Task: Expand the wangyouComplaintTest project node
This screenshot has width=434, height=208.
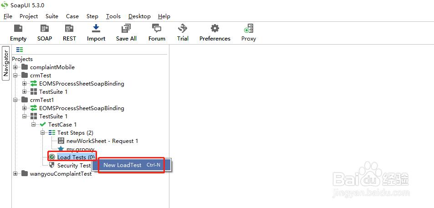Action: click(x=15, y=174)
